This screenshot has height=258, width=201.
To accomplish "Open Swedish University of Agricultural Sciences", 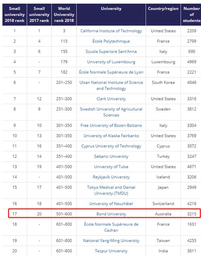I will [111, 112].
